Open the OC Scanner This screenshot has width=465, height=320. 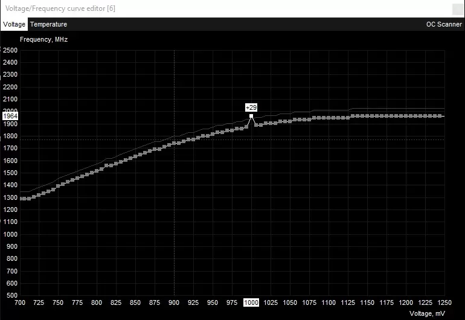point(444,25)
